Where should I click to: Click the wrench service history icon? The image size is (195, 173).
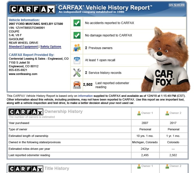[x=77, y=73]
